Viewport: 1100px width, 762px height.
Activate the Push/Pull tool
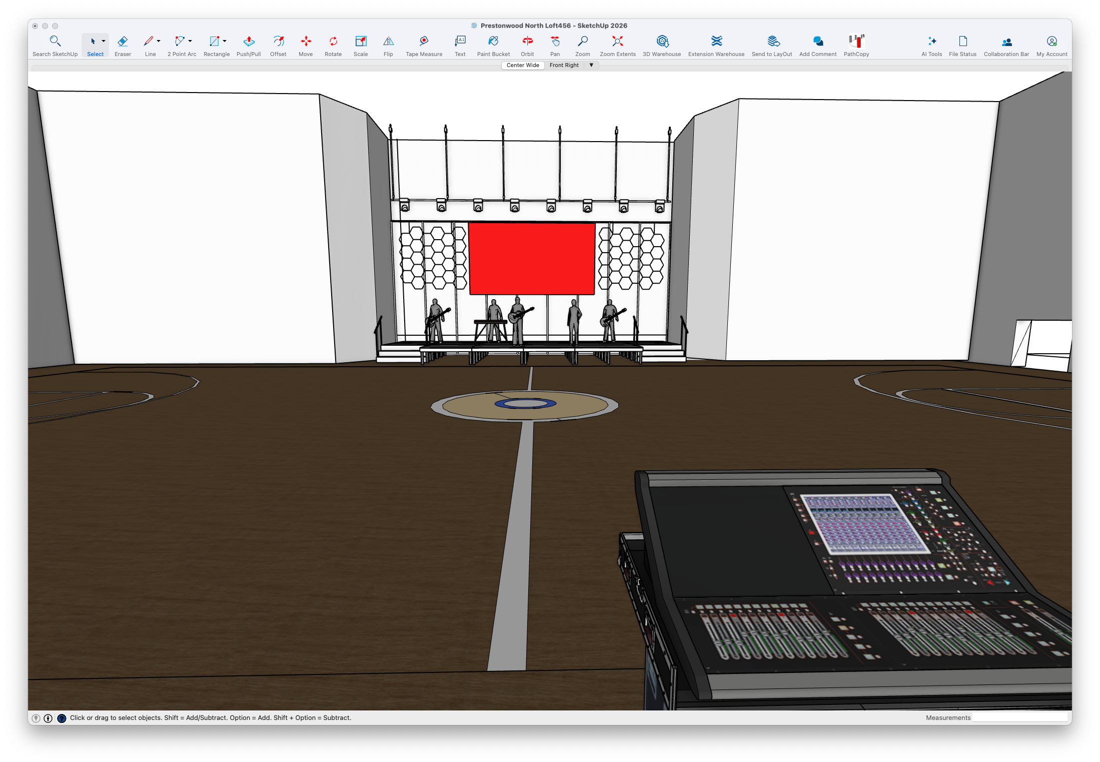[x=249, y=46]
